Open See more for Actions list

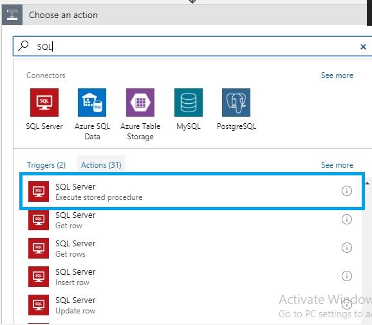pyautogui.click(x=337, y=165)
